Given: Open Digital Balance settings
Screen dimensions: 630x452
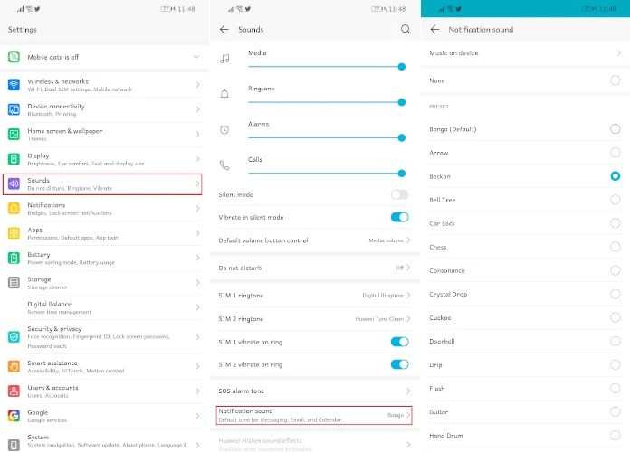Looking at the screenshot, I should (x=104, y=307).
